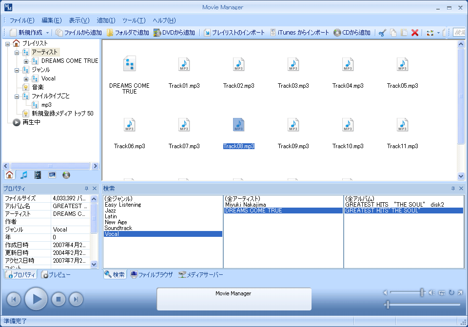The height and width of the screenshot is (327, 468).
Task: Click the red X delete icon
Action: point(414,33)
